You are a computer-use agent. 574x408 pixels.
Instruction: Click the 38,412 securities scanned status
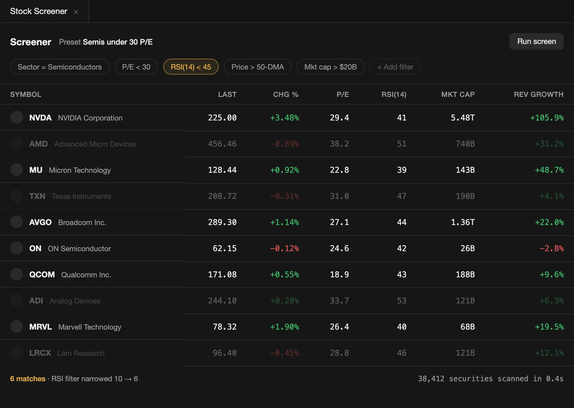490,379
